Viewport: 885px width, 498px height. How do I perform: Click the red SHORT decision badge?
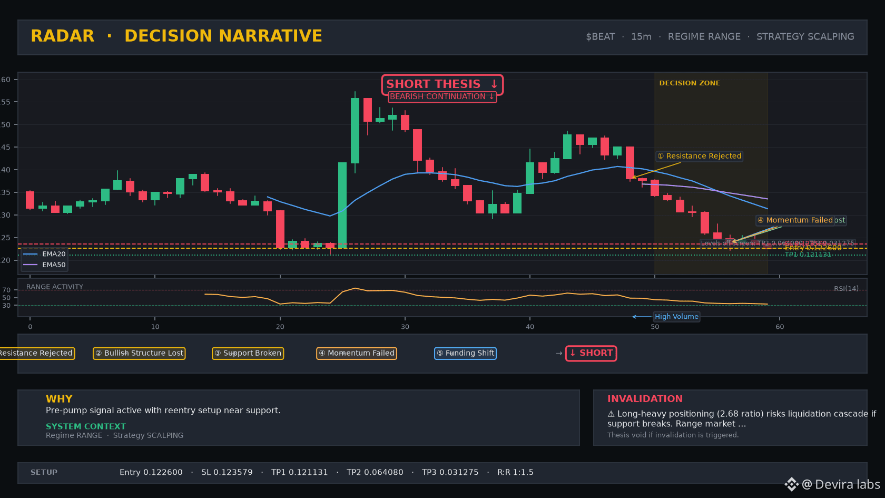point(591,353)
